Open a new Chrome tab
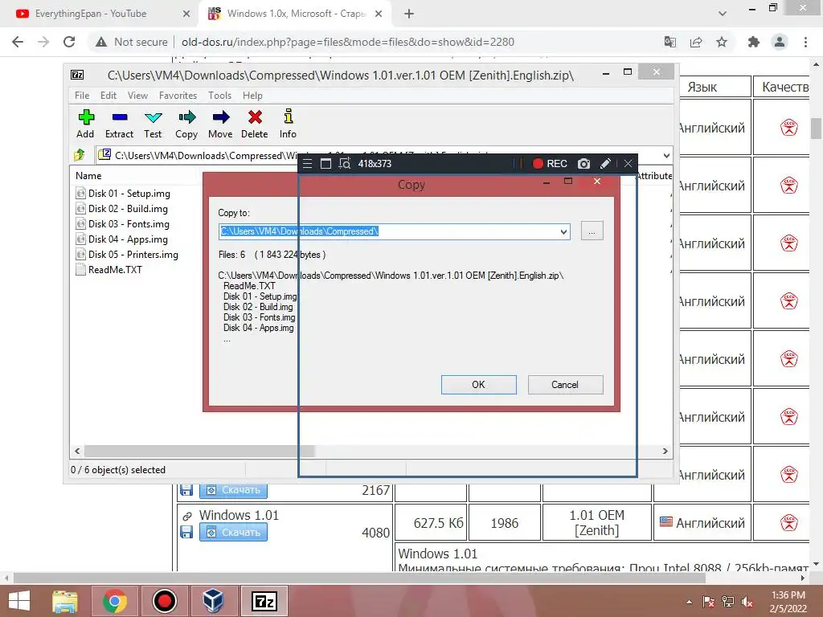823x617 pixels. click(x=409, y=14)
